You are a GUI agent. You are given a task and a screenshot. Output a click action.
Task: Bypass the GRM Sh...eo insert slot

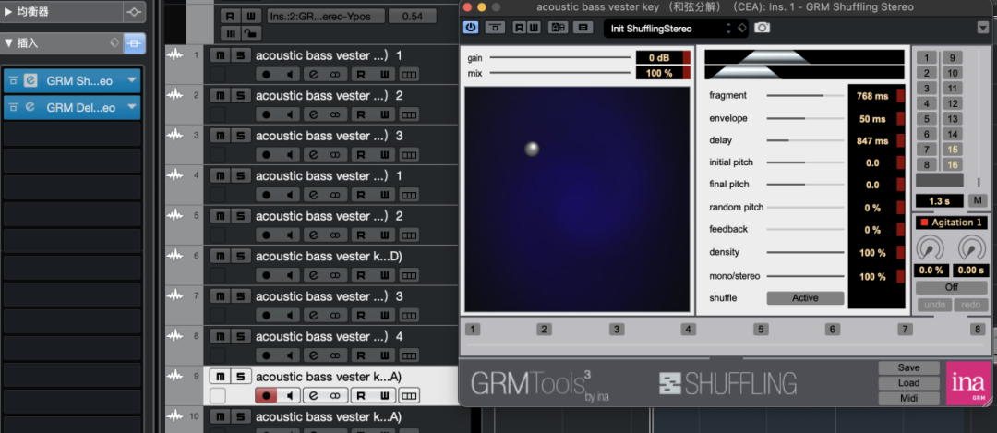13,80
